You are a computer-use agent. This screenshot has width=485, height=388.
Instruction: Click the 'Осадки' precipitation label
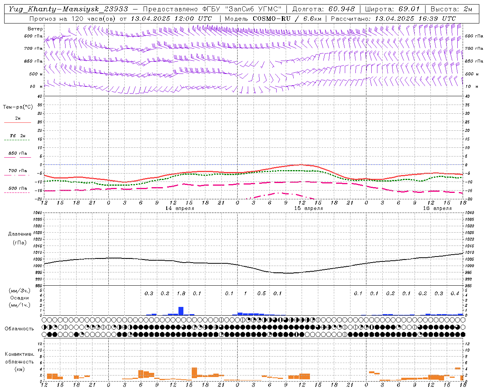pyautogui.click(x=19, y=298)
